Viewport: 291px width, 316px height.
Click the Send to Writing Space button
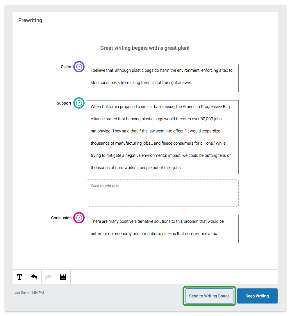[209, 296]
